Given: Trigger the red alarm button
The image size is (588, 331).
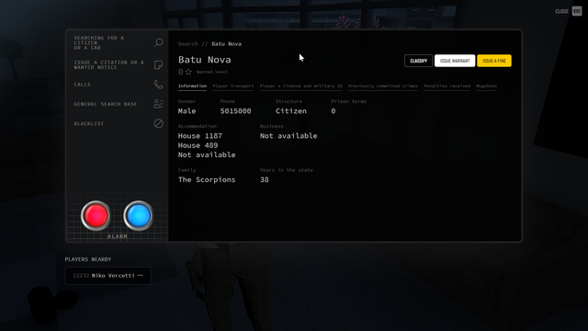Looking at the screenshot, I should (96, 216).
